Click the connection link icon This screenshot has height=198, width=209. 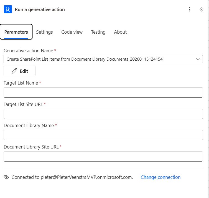[6, 177]
